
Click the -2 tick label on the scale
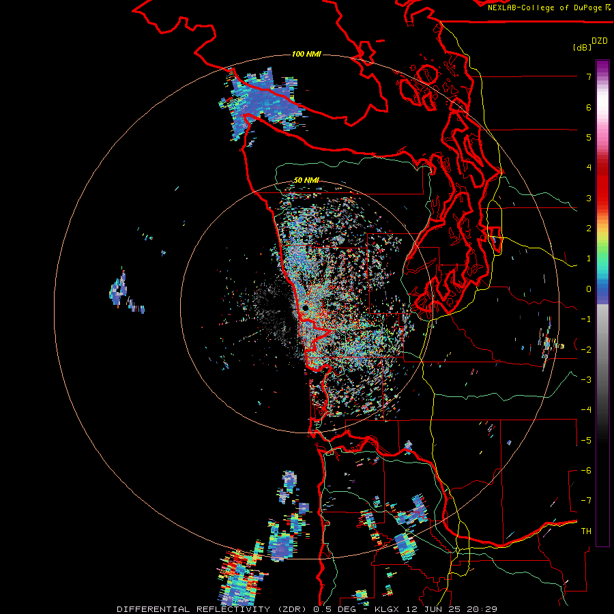click(586, 350)
